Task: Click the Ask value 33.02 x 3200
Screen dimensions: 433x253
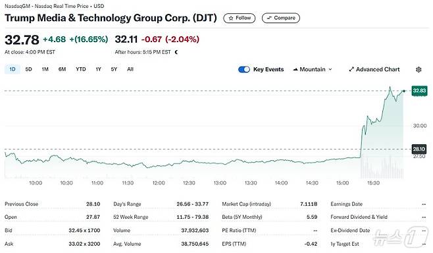Action: (84, 244)
